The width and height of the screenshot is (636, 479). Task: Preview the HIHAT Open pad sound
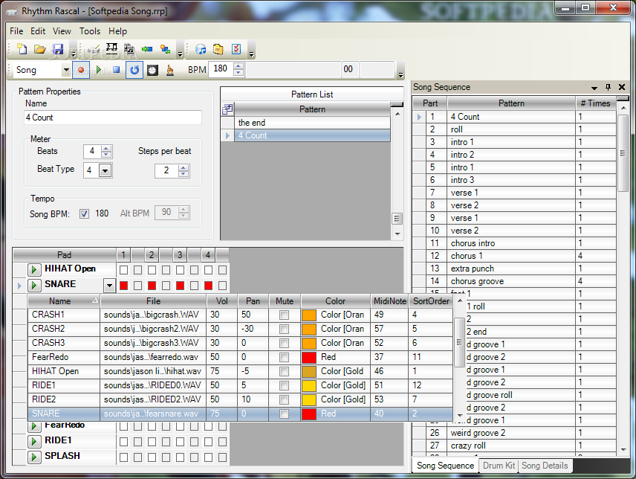coord(33,269)
